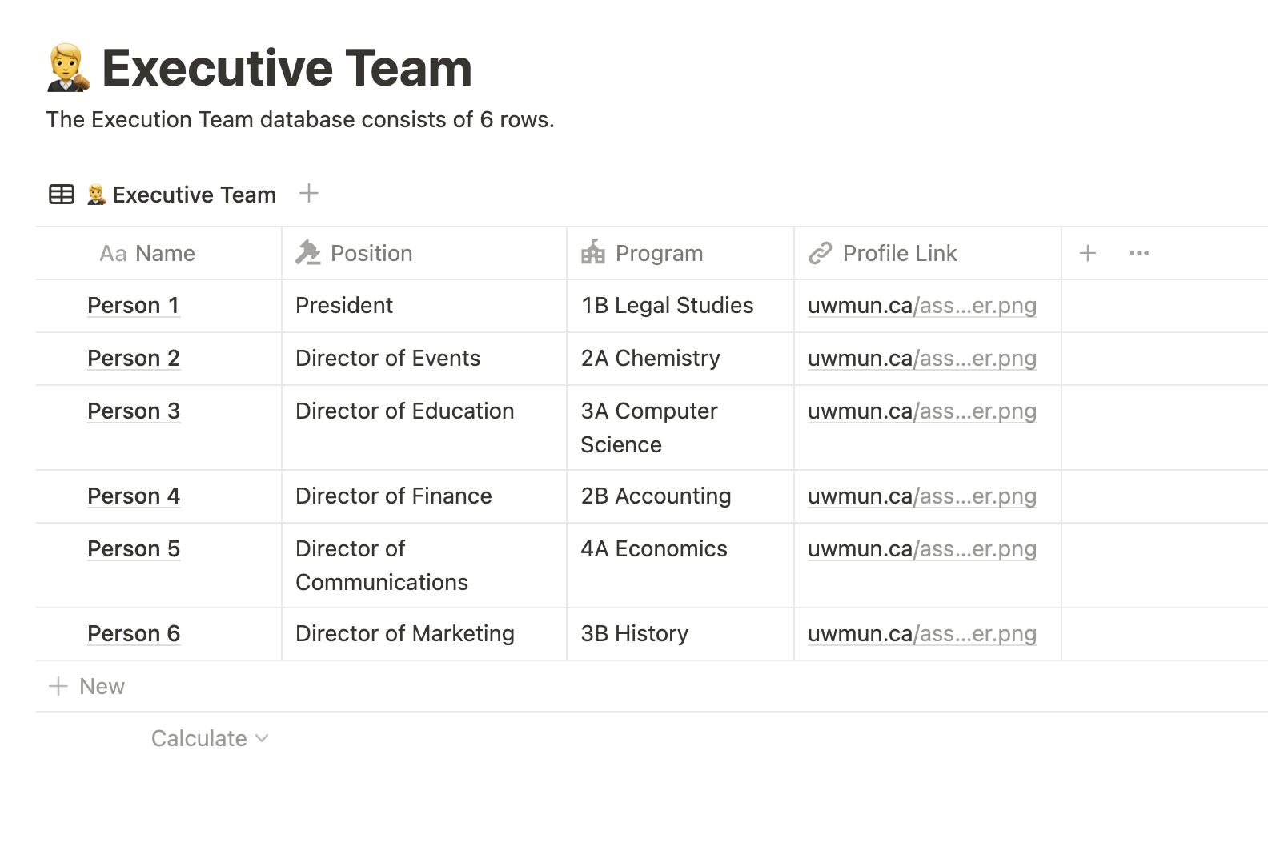Select the 4A Economics cell
Screen dimensions: 1268x851
pyautogui.click(x=654, y=549)
